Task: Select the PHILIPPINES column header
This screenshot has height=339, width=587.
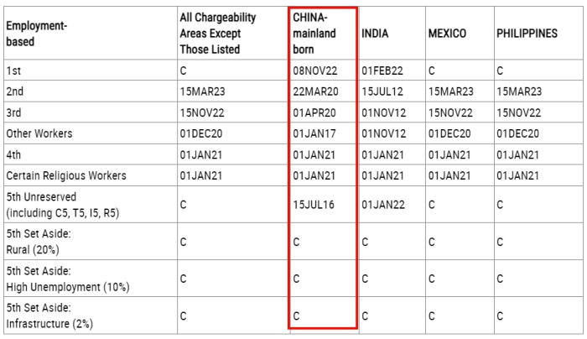Action: [x=527, y=34]
